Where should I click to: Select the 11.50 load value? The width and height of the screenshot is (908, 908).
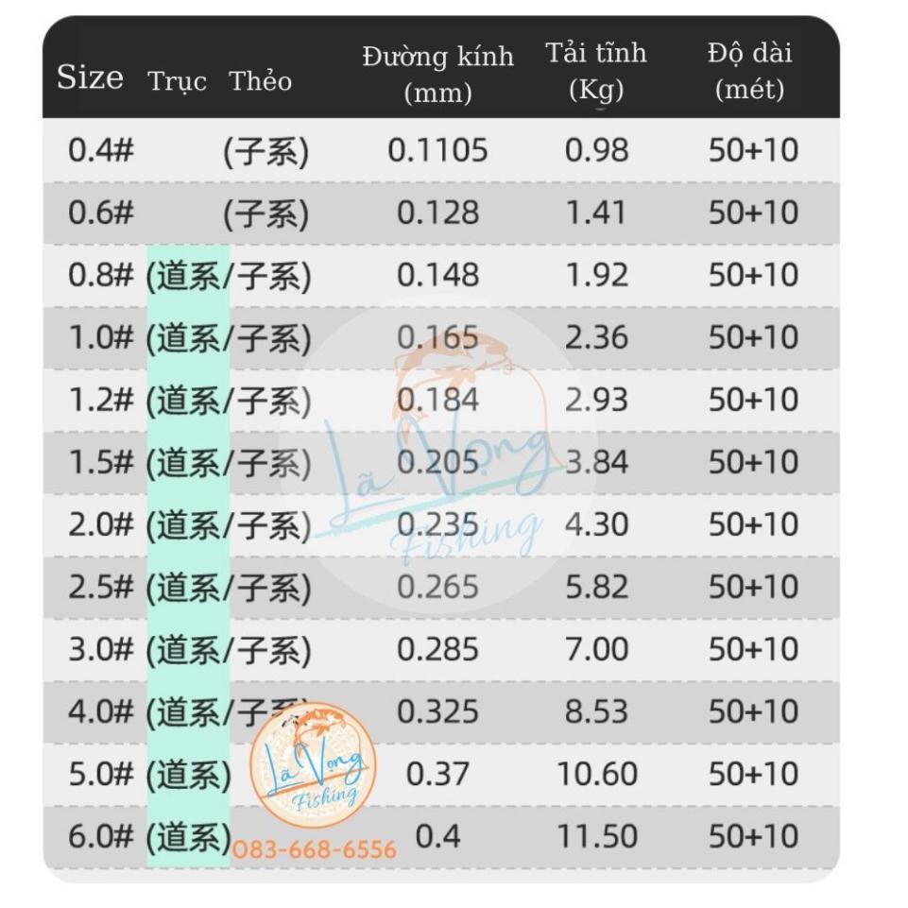coord(596,837)
